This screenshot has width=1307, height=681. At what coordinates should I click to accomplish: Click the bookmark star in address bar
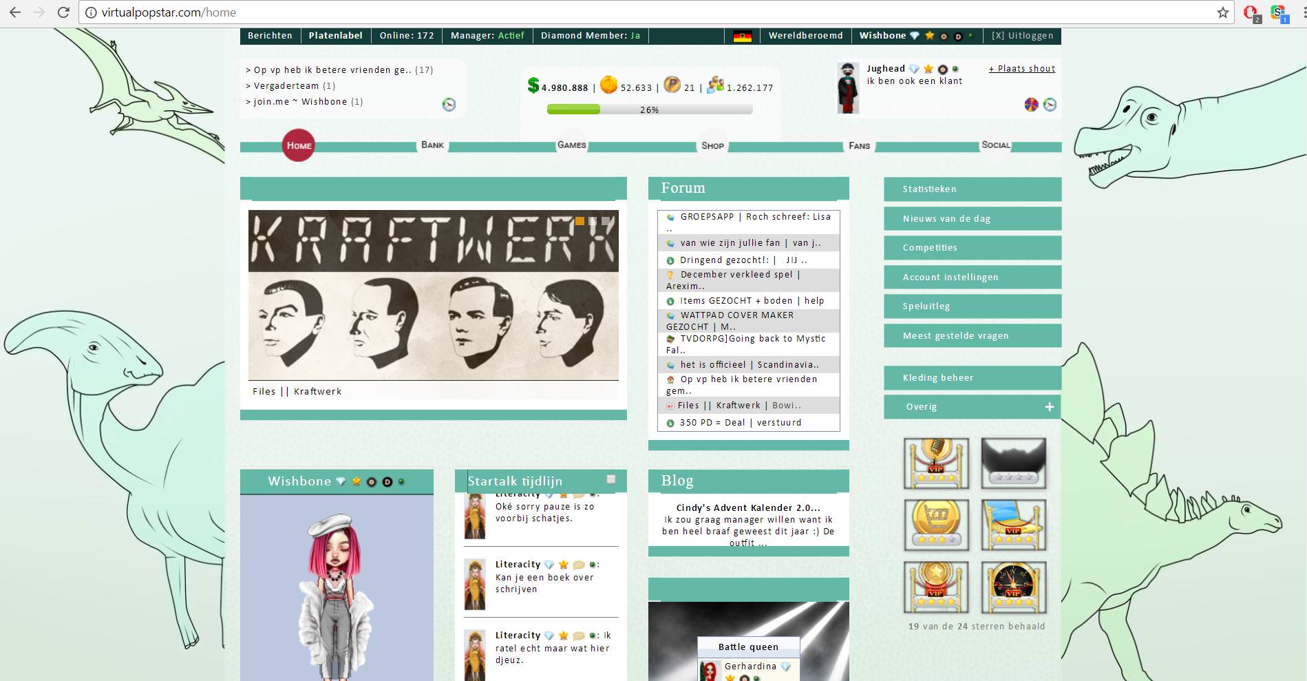(1223, 12)
